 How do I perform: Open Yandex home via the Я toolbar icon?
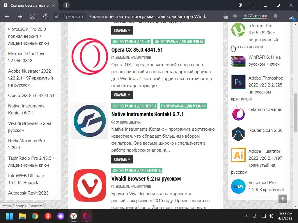(33, 16)
